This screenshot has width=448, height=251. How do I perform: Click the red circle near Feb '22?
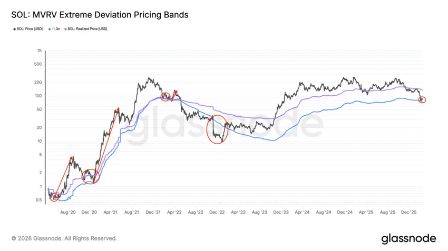click(x=165, y=97)
